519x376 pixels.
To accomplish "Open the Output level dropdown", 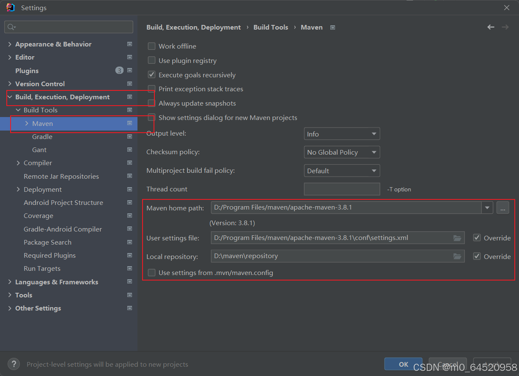I will [342, 134].
